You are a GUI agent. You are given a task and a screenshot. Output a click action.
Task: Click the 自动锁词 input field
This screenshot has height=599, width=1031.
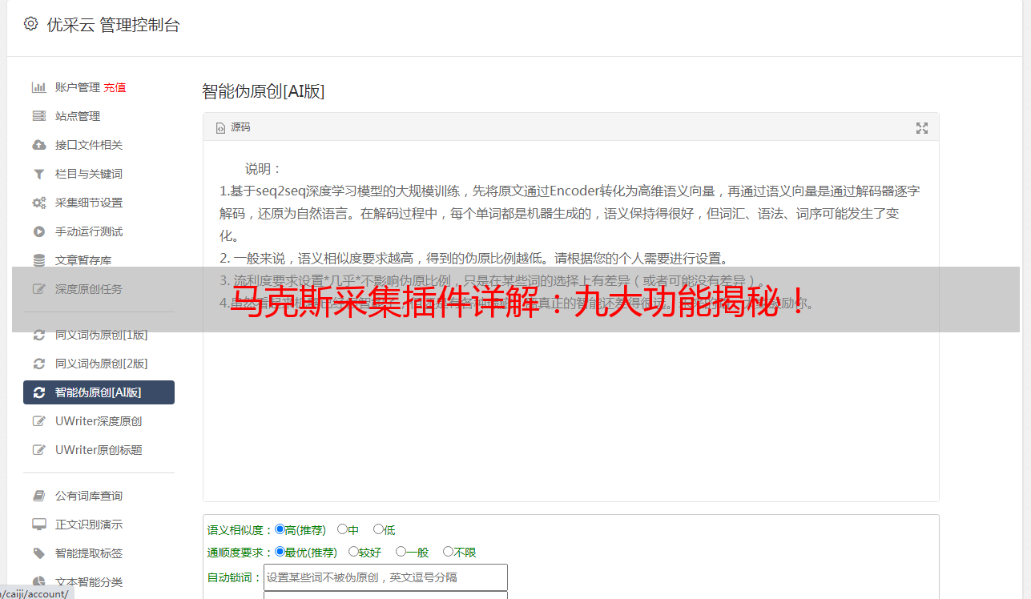[x=385, y=577]
